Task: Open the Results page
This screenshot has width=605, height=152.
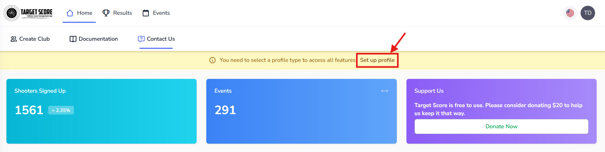Action: tap(122, 13)
